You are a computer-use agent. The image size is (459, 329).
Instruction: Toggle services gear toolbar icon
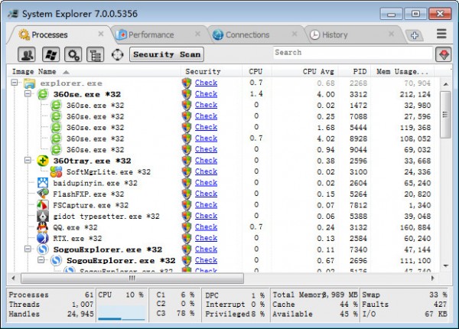(73, 54)
